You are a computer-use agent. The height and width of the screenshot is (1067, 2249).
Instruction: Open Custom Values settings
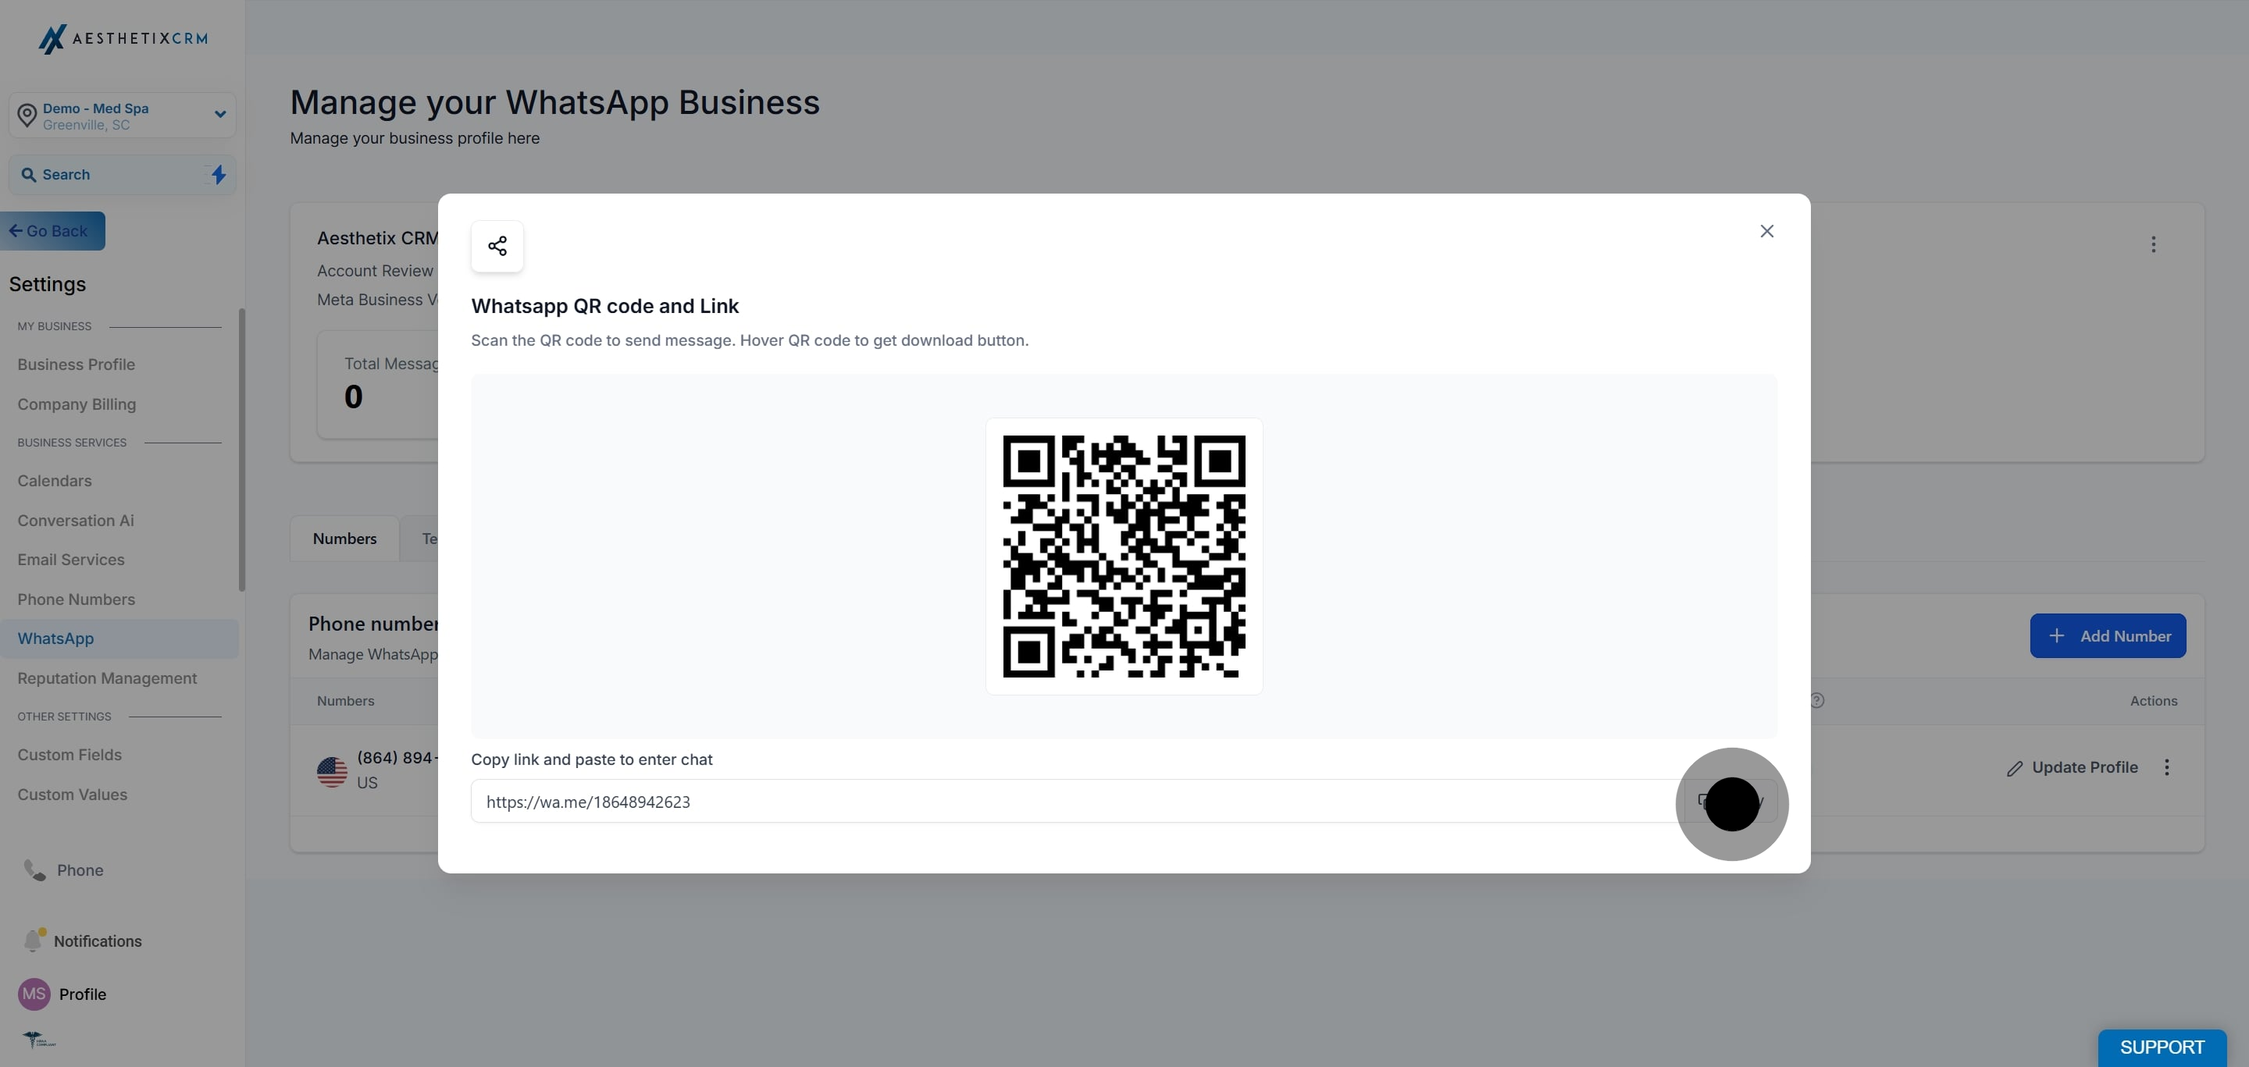73,795
